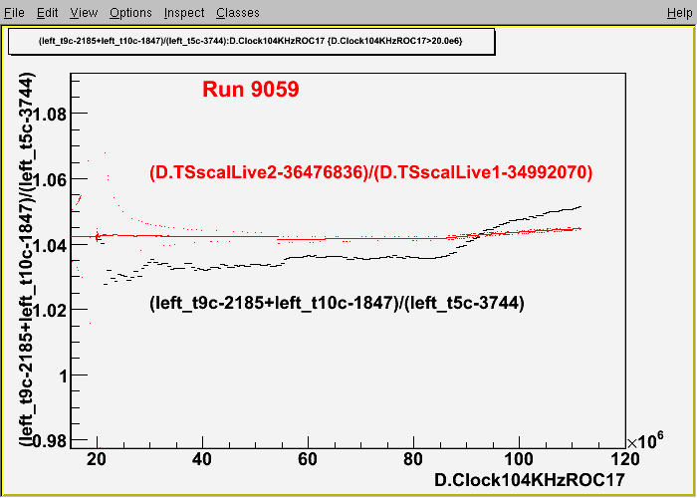697x498 pixels.
Task: Click X axis tick label 20
Action: (x=97, y=458)
